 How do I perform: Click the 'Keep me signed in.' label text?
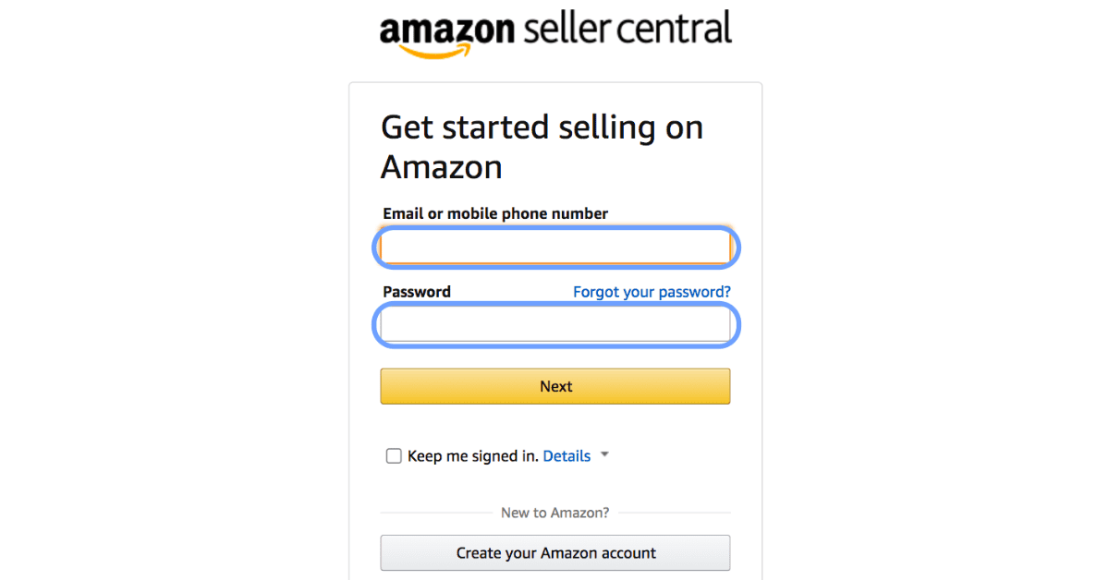click(x=472, y=456)
